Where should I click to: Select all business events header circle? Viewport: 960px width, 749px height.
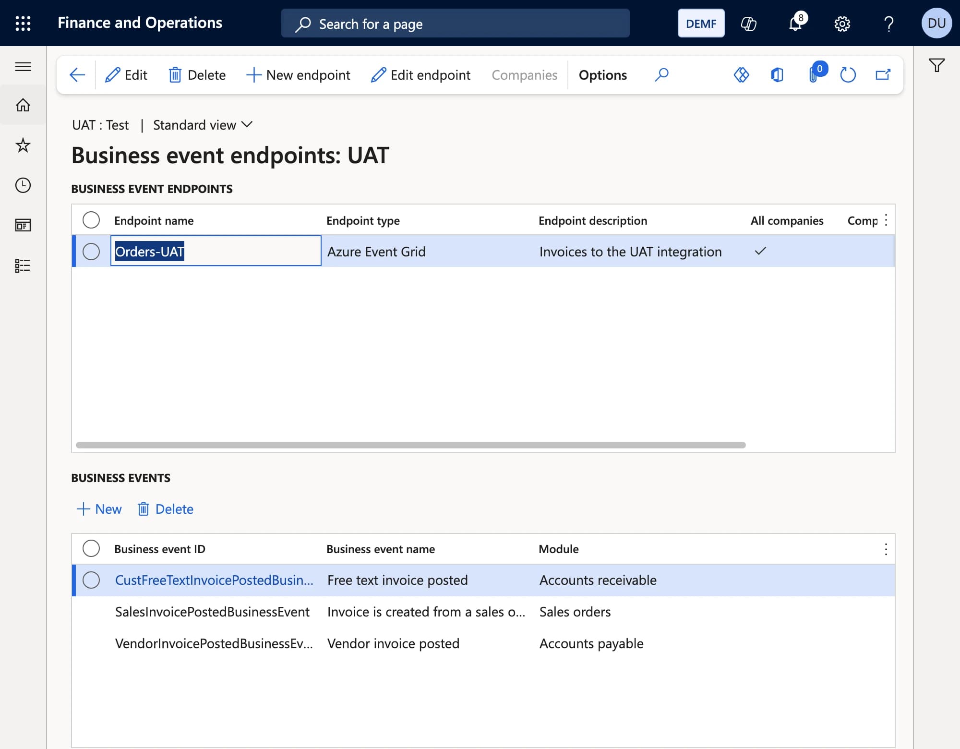[91, 548]
